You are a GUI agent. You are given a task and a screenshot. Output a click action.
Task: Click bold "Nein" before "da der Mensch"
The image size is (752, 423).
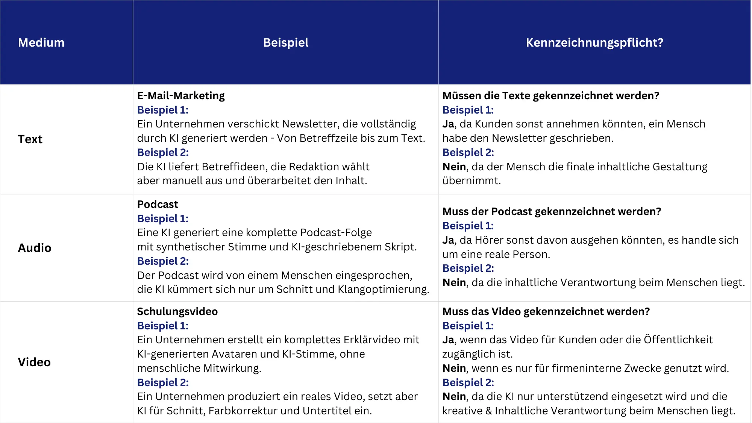[454, 167]
